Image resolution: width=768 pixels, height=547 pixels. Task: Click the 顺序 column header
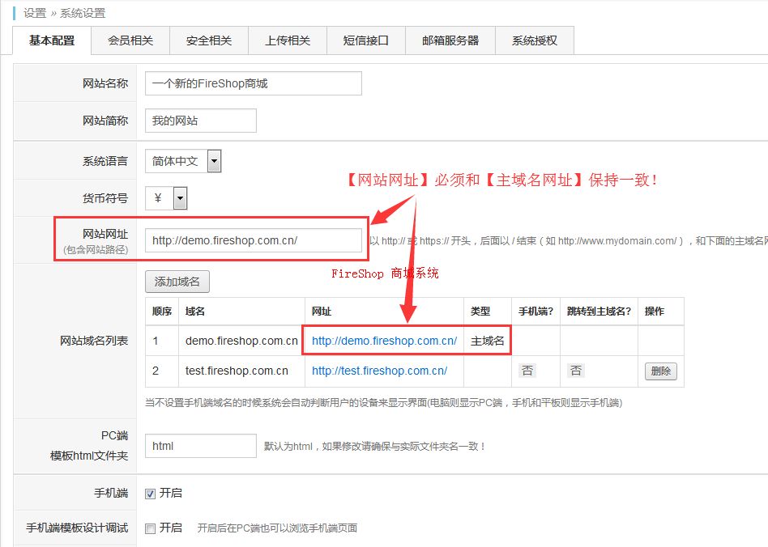pos(162,312)
